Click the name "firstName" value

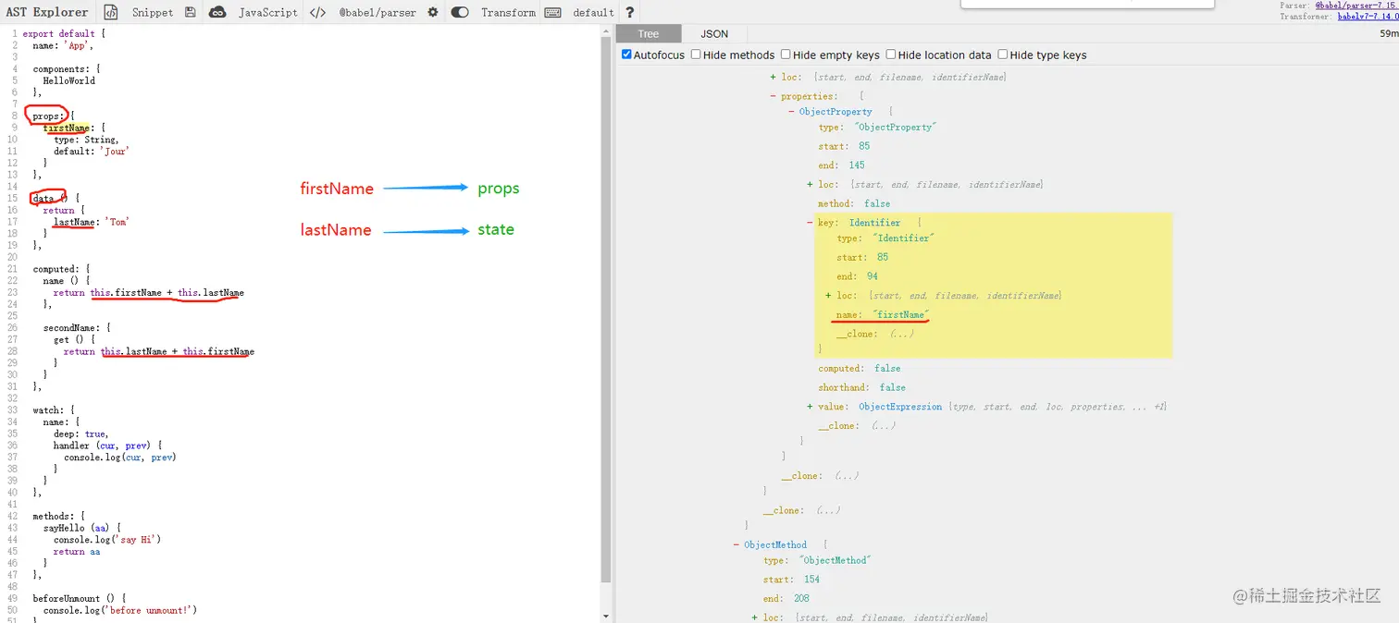pos(901,315)
